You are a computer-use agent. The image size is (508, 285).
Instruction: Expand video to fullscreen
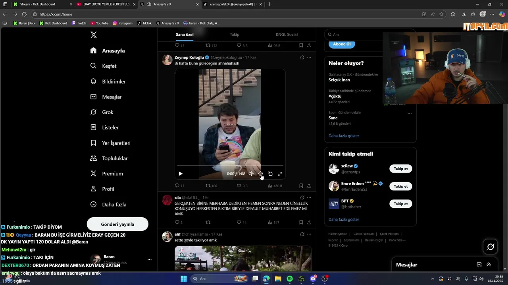click(280, 174)
